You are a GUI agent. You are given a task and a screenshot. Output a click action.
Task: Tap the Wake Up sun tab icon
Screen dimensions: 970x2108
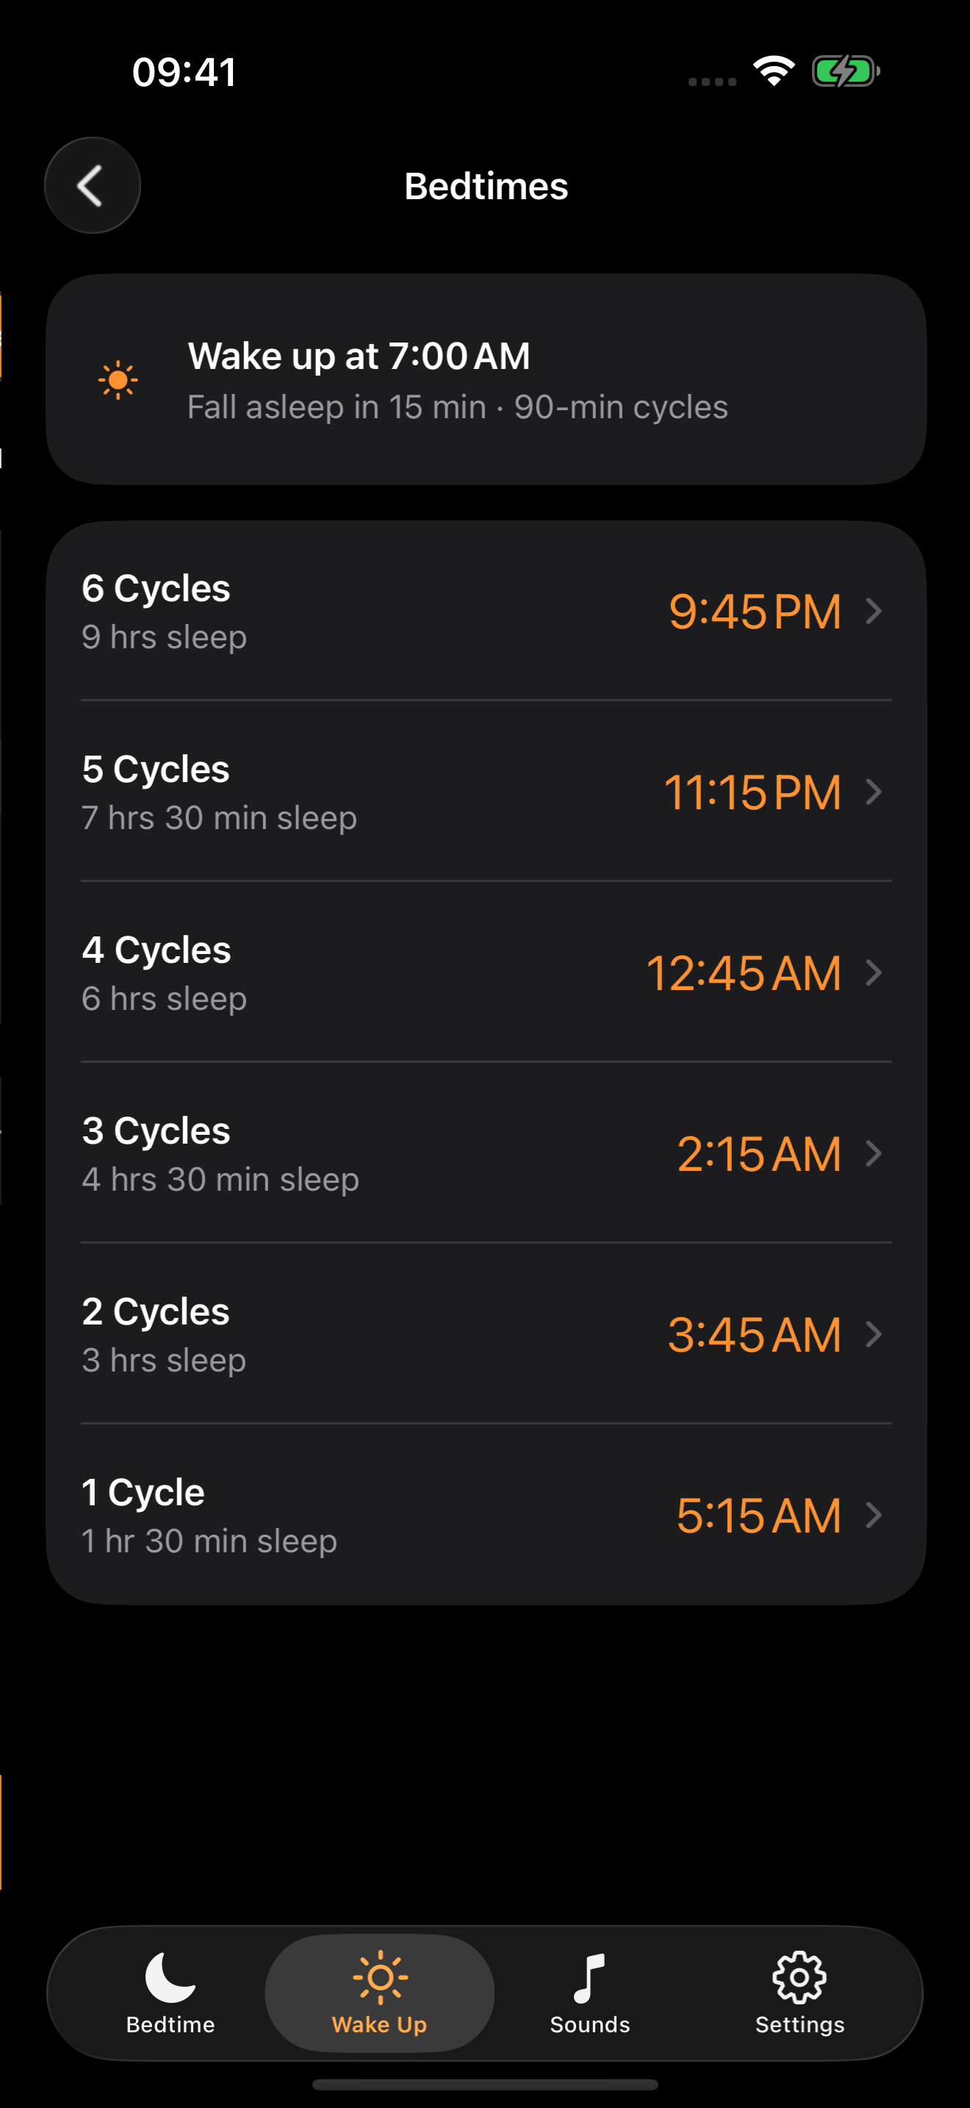coord(379,1977)
